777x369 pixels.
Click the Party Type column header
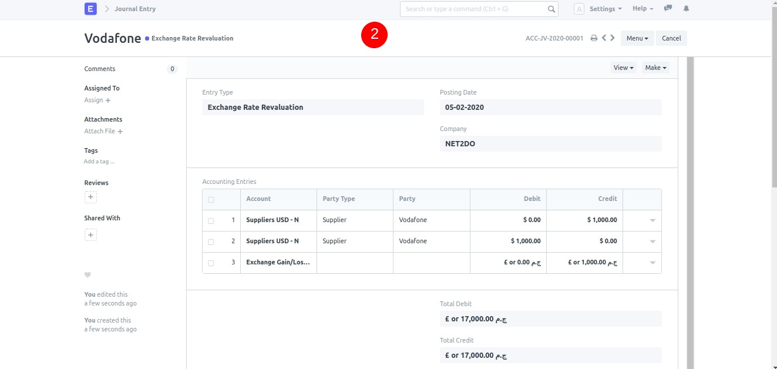[x=339, y=199]
